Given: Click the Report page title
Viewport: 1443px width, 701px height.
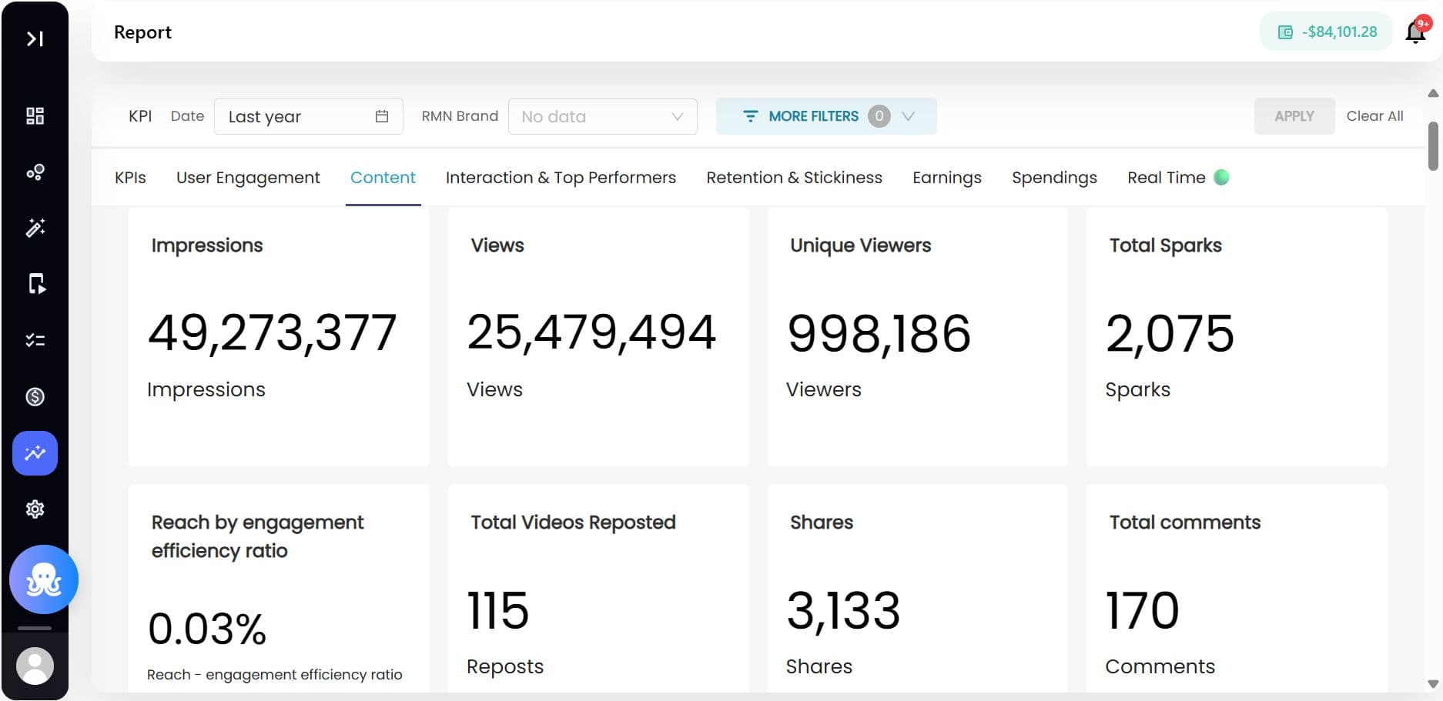Looking at the screenshot, I should [142, 32].
